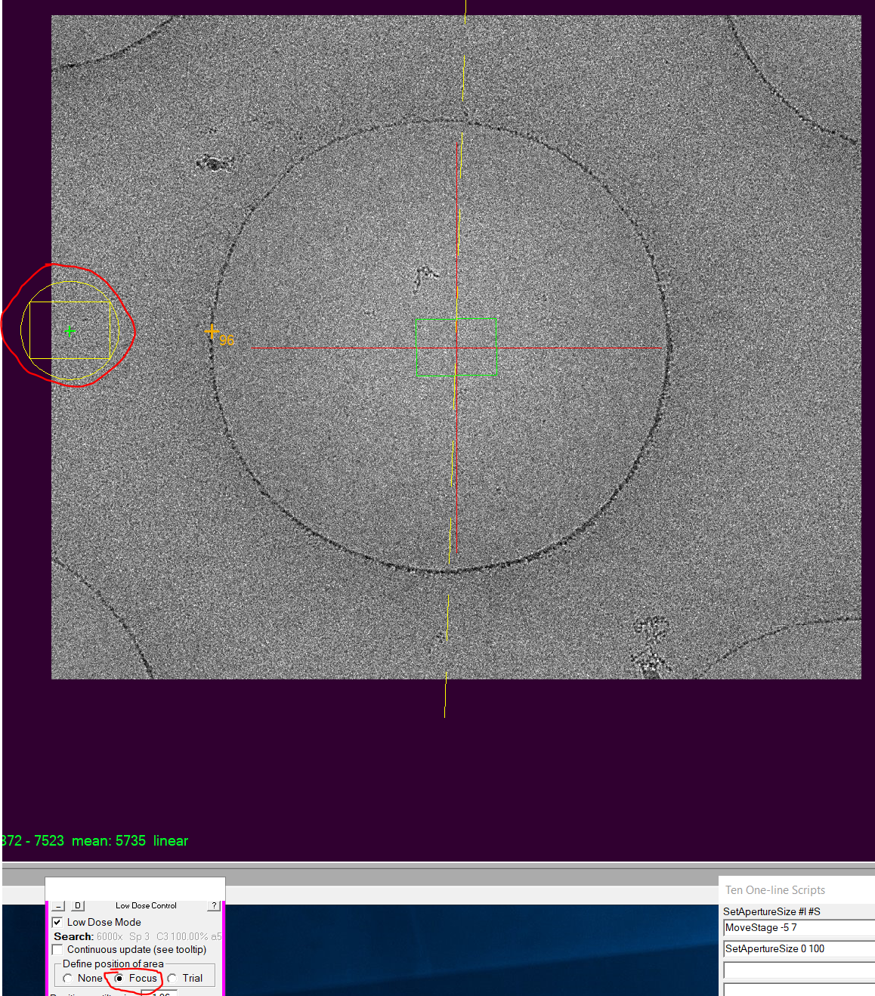Viewport: 875px width, 996px height.
Task: Click the 'Ten One-line Scripts' title
Action: pyautogui.click(x=775, y=890)
